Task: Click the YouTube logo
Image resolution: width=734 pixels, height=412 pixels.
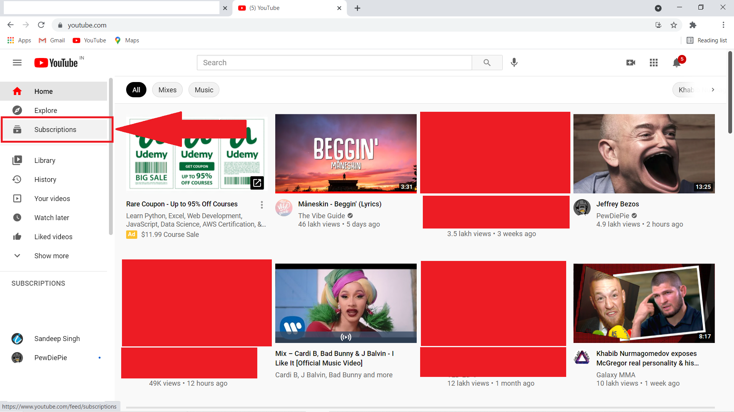Action: [x=57, y=63]
